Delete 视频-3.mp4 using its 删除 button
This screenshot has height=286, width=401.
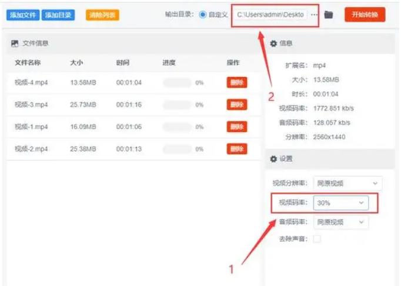[237, 105]
